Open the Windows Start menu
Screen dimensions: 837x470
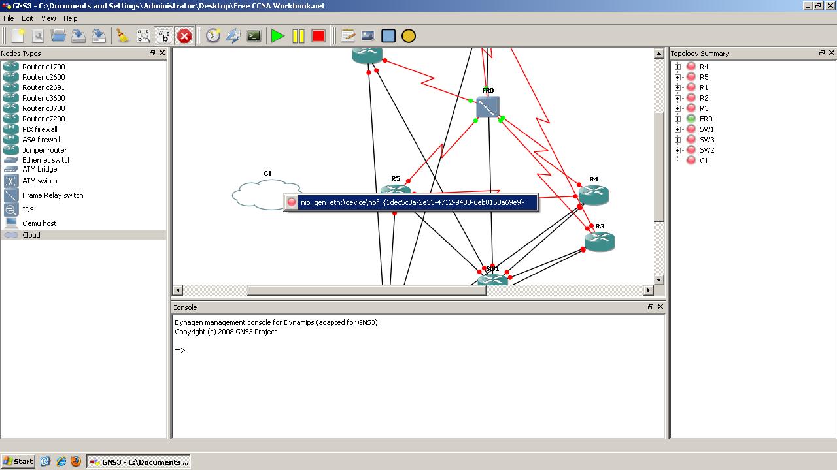point(18,462)
